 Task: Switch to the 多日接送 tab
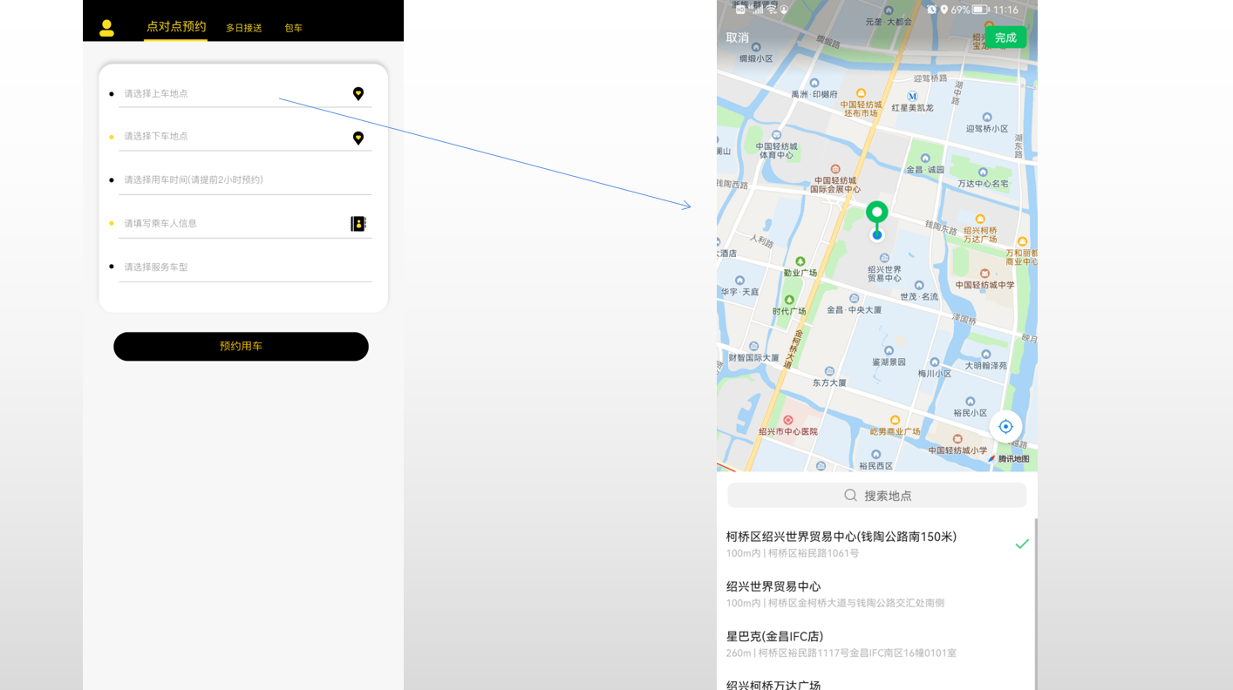click(x=243, y=27)
